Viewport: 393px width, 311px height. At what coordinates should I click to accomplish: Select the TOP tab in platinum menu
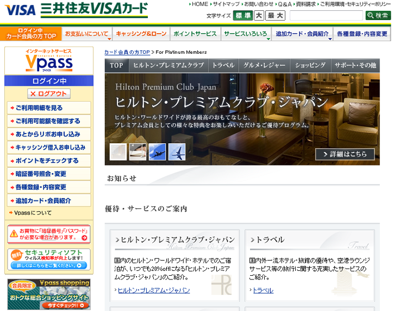tap(116, 66)
